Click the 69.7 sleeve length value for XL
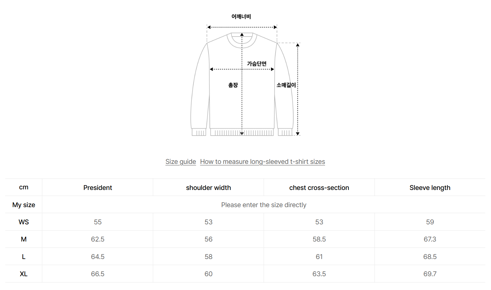Screen dimensions: 491x290 [x=430, y=274]
